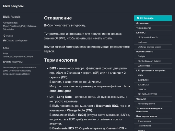Screen dimensions: 175x131
Task: Go to Интернет ранкинг entry
Action: coord(153,104)
